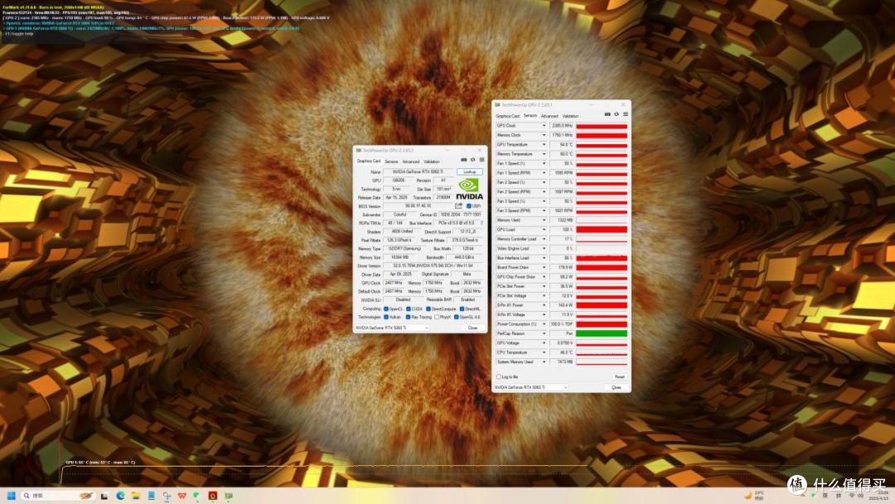Switch to Advanced tab in Graphics Card window
Image resolution: width=895 pixels, height=504 pixels.
tap(411, 162)
